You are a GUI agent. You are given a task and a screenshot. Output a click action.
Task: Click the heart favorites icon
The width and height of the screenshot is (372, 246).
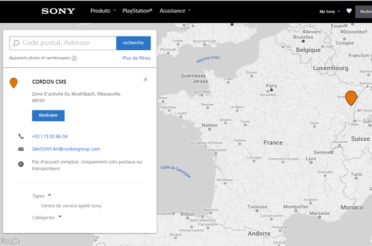pos(349,11)
